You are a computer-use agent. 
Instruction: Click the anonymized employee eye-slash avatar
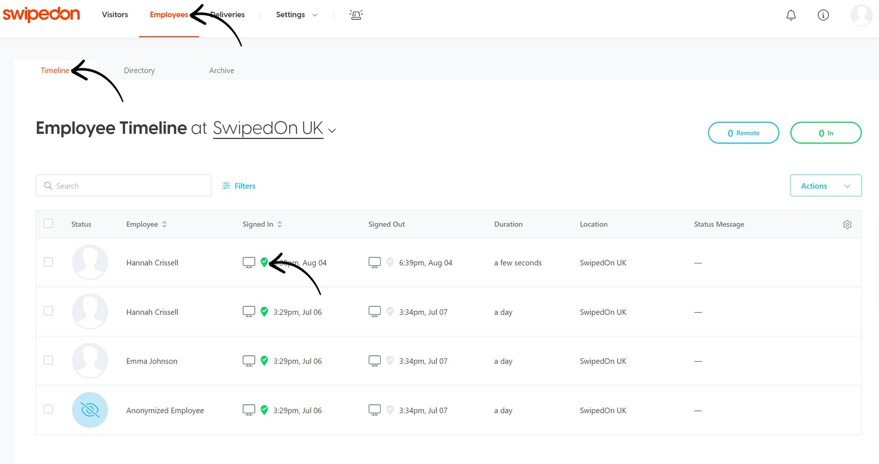point(90,410)
